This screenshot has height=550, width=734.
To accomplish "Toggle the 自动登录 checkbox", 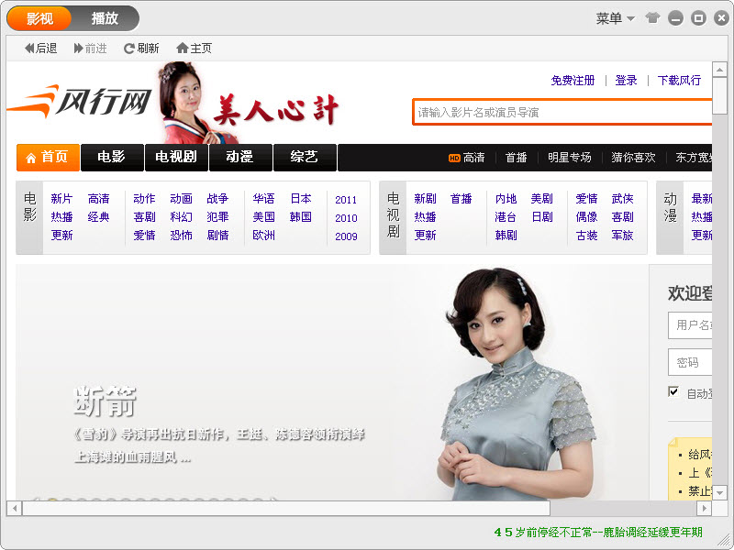I will pos(673,392).
